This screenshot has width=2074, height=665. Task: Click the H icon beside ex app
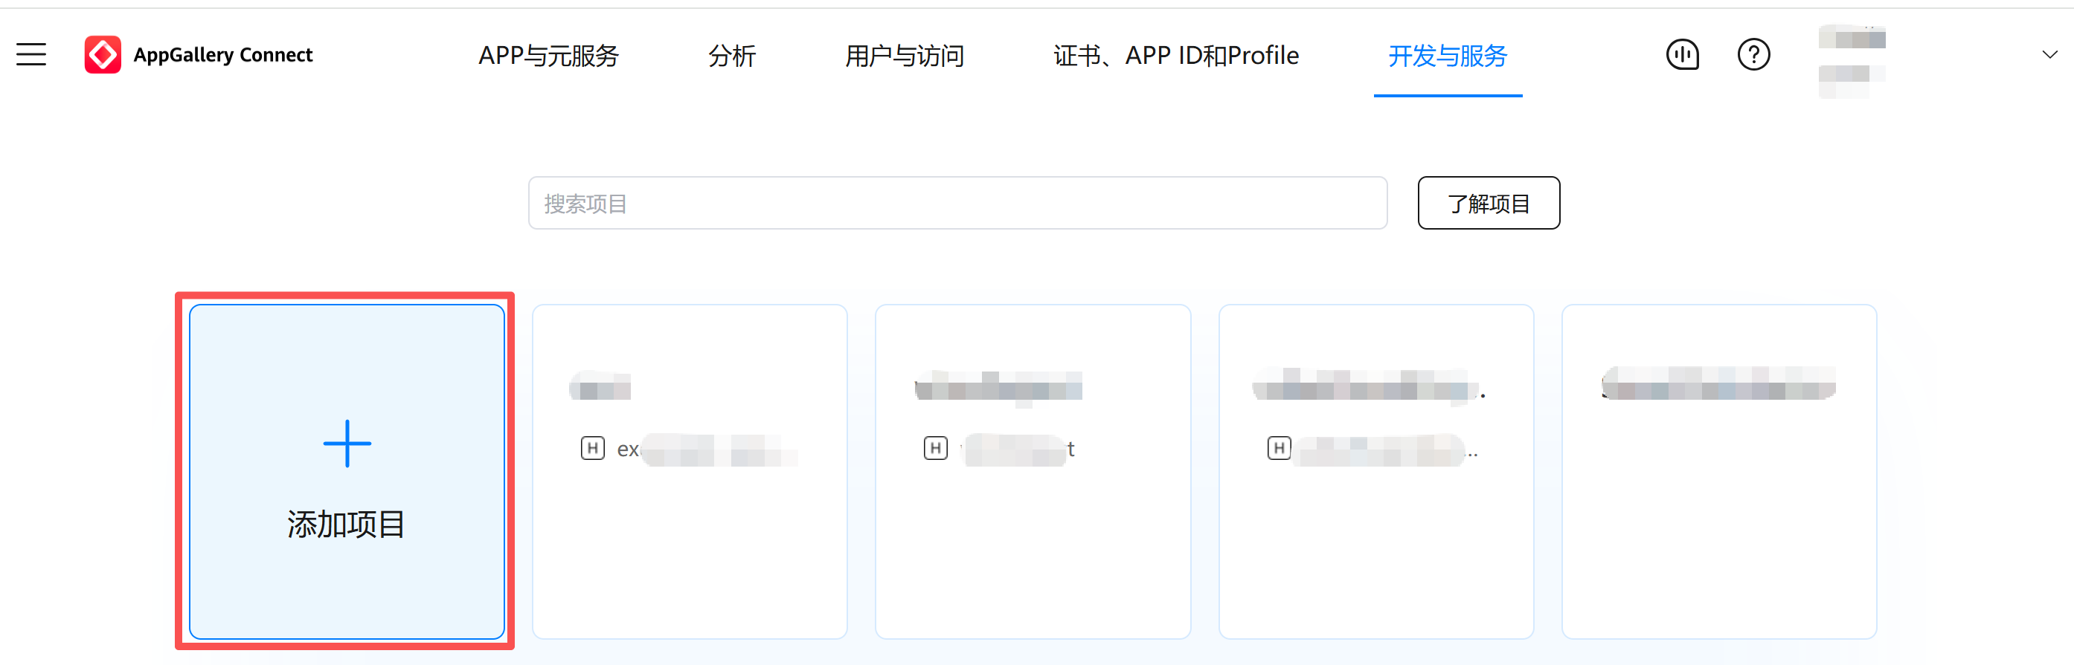tap(593, 448)
